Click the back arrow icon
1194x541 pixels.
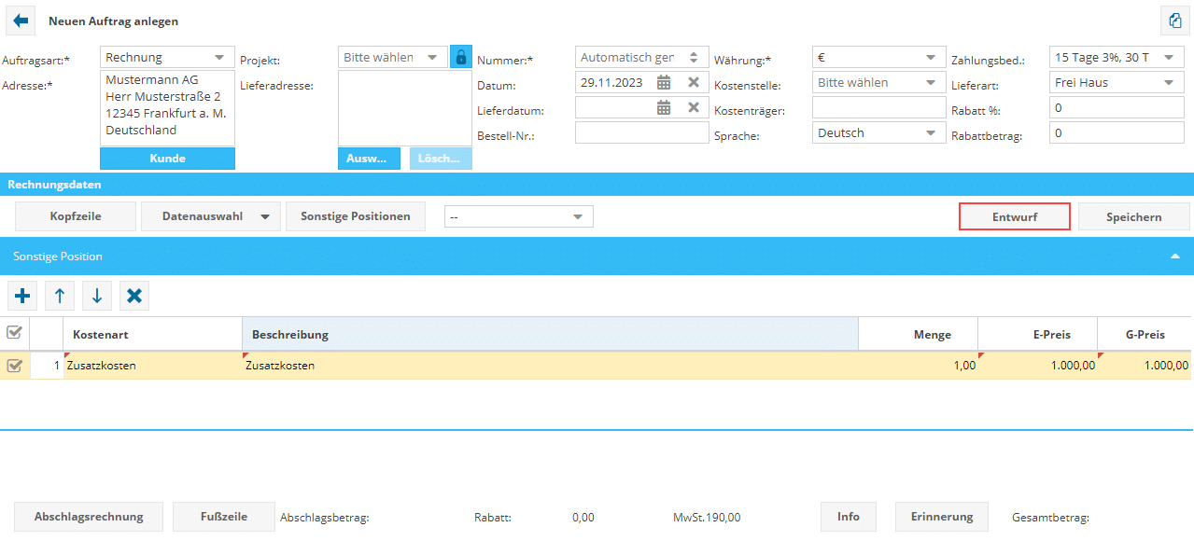[21, 21]
